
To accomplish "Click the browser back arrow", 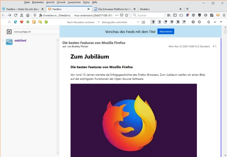I will pyautogui.click(x=3, y=15).
